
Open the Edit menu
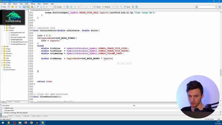pyautogui.click(x=9, y=4)
